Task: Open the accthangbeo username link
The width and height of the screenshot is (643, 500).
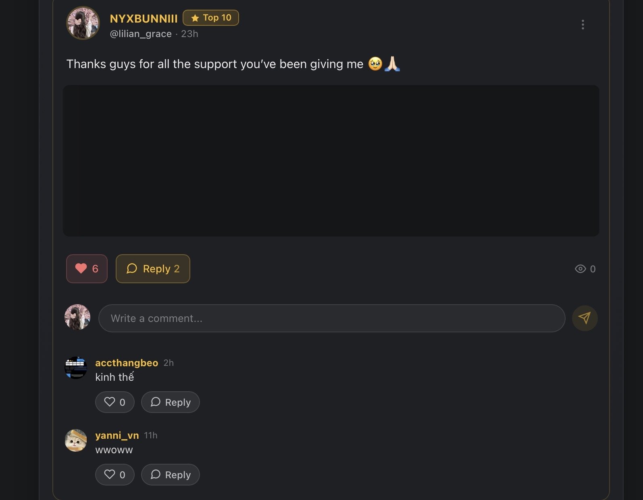Action: coord(127,363)
